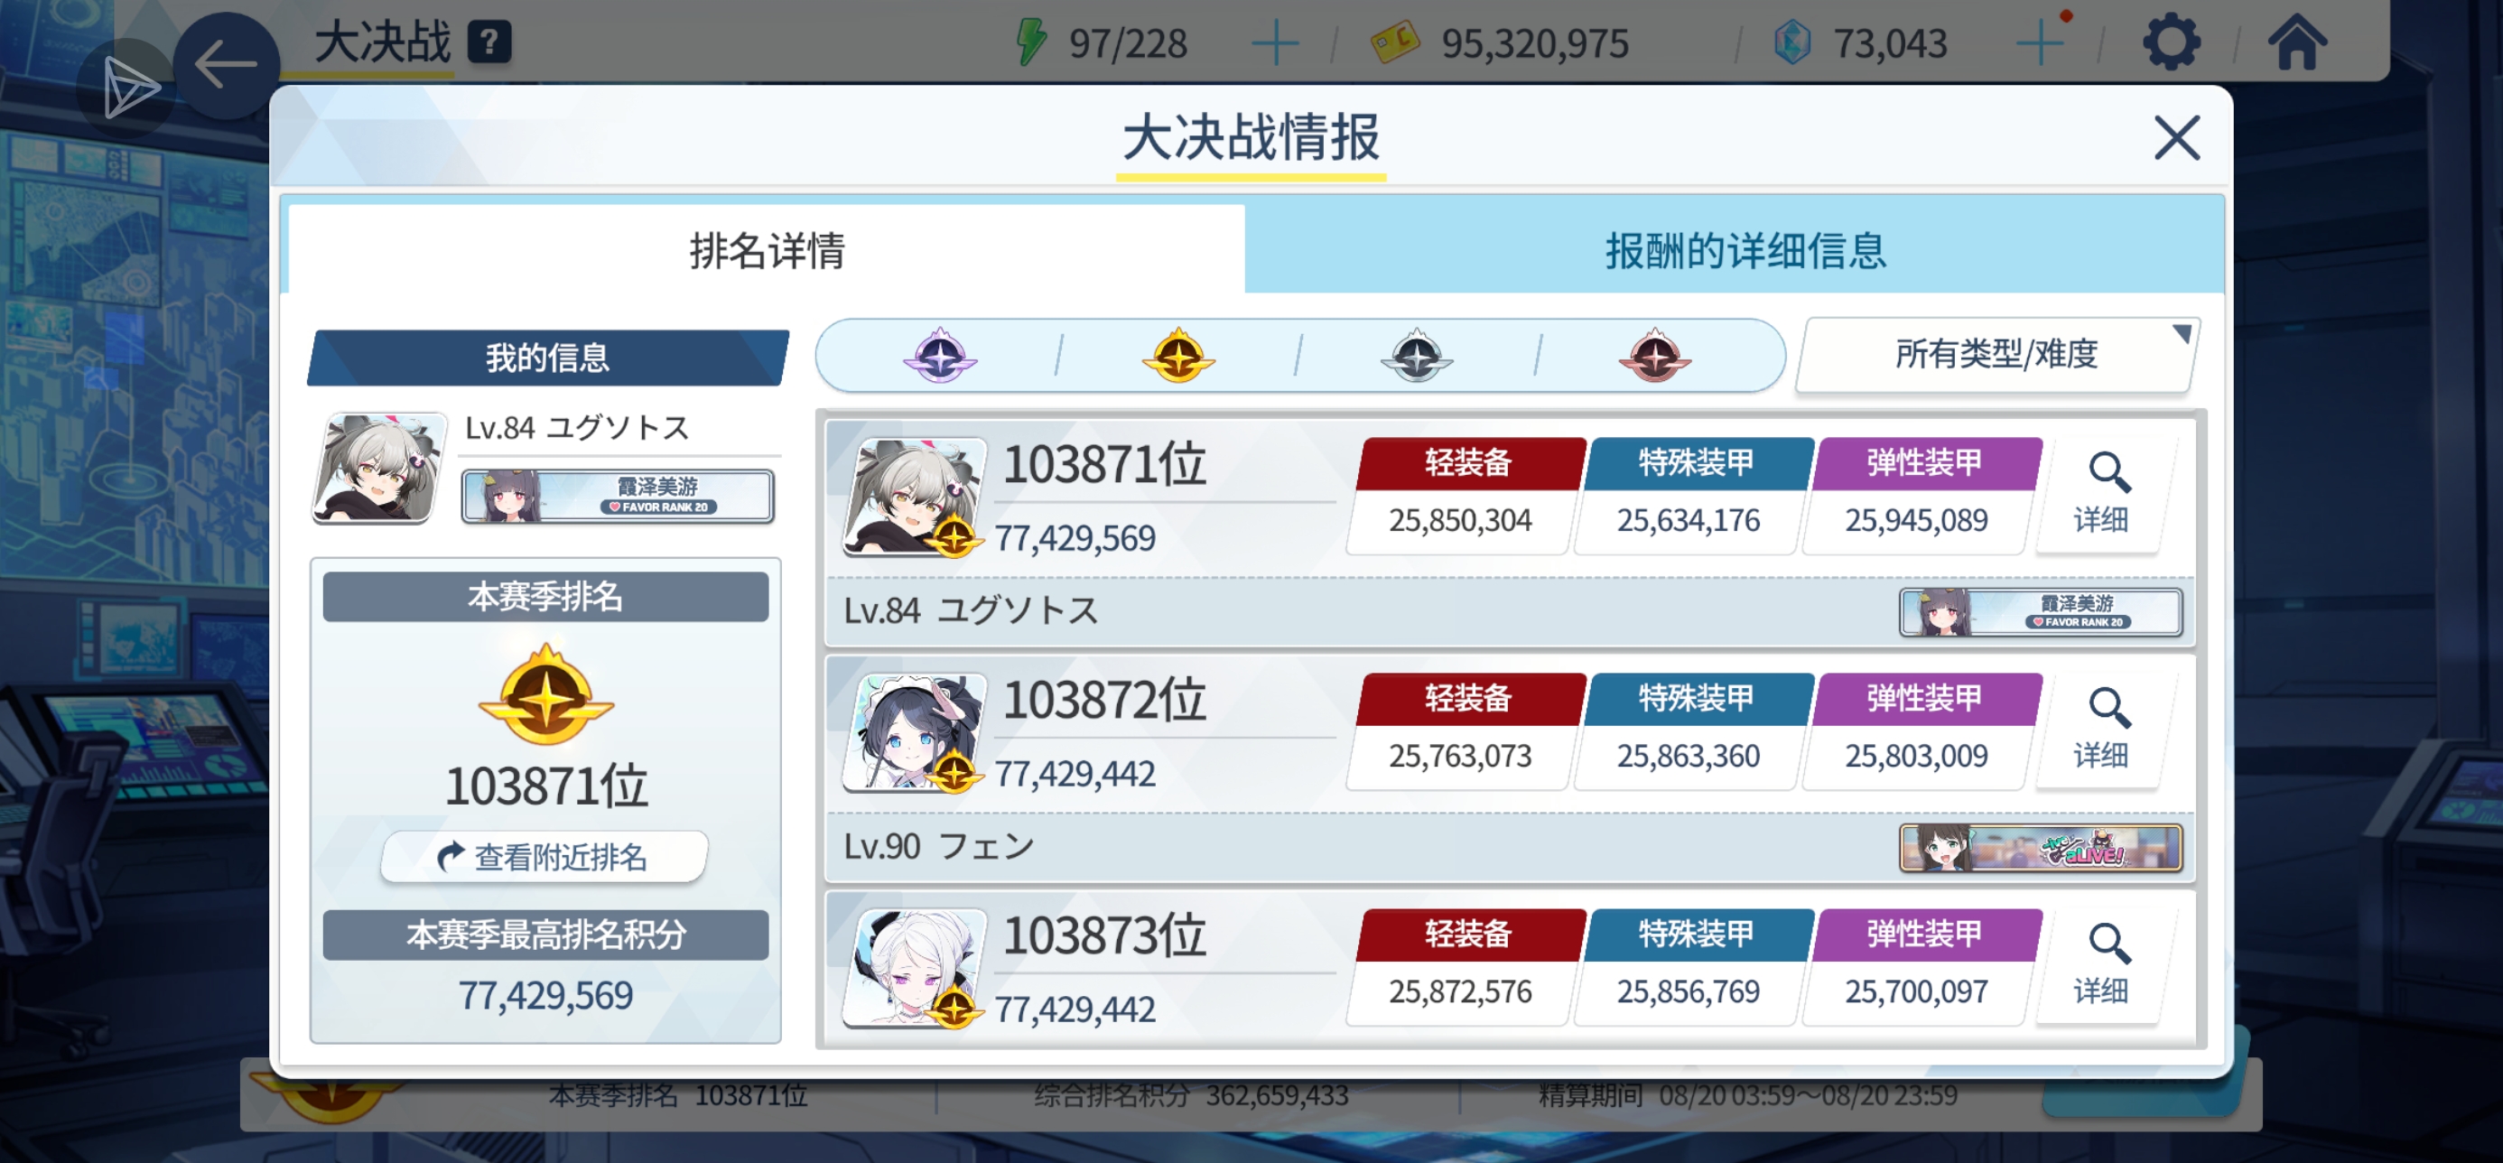Tap the back arrow button
Viewport: 2503px width, 1163px height.
coord(226,66)
